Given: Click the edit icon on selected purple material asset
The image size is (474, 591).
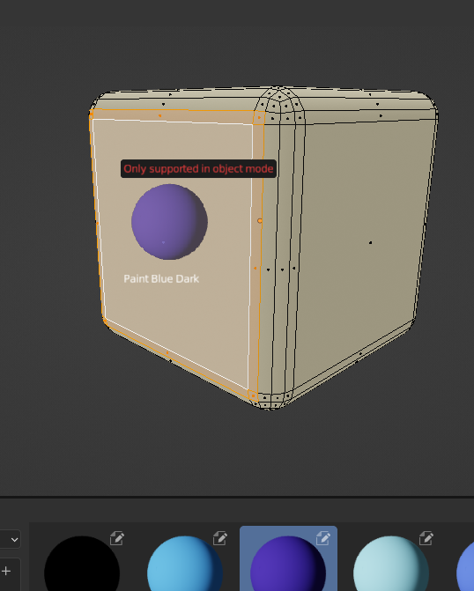Looking at the screenshot, I should tap(323, 538).
